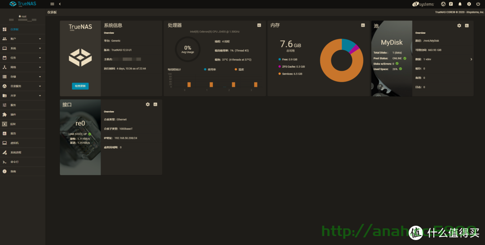Image resolution: width=485 pixels, height=245 pixels.
Task: Click the TrueNAS logo in header
Action: coord(22,4)
